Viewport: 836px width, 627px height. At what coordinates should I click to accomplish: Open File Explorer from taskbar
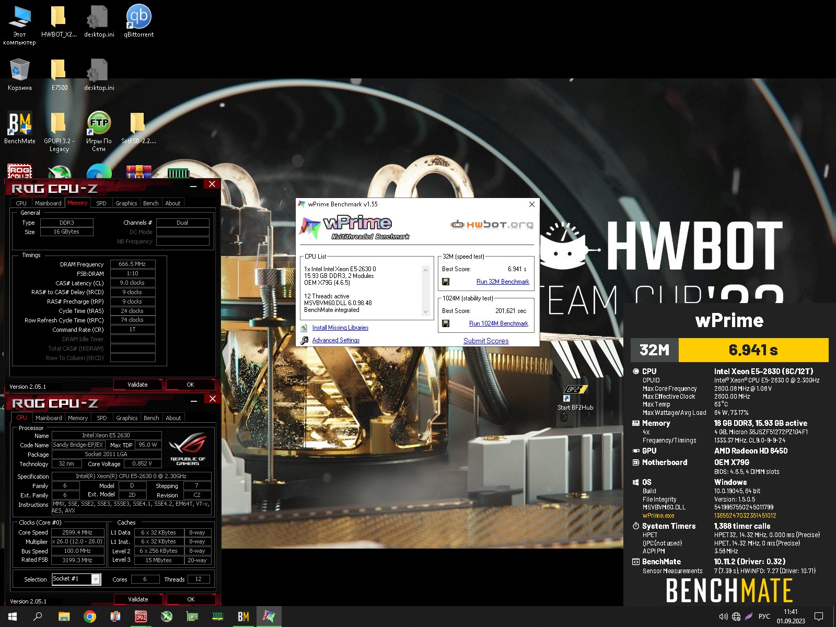pos(64,617)
